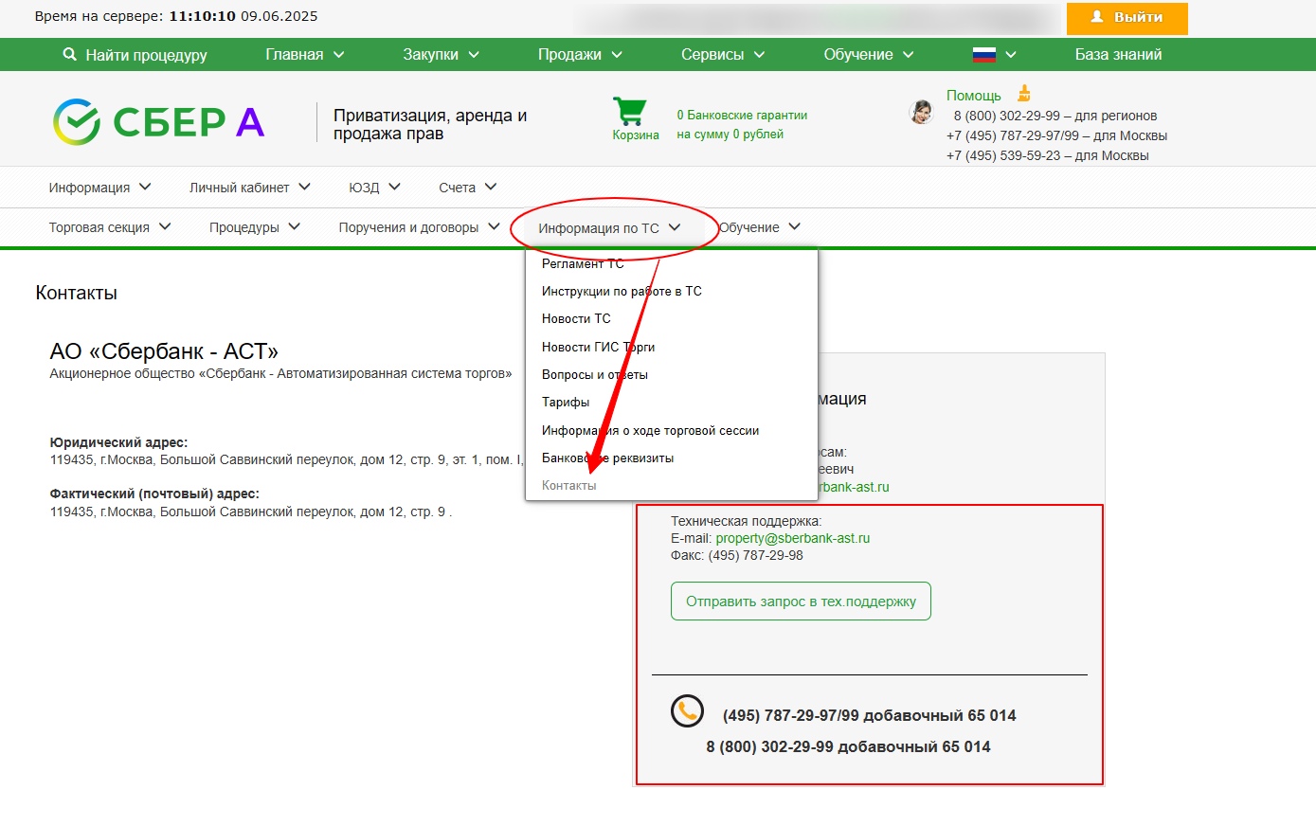The width and height of the screenshot is (1316, 826).
Task: Expand the Закупки menu
Action: coord(442,55)
